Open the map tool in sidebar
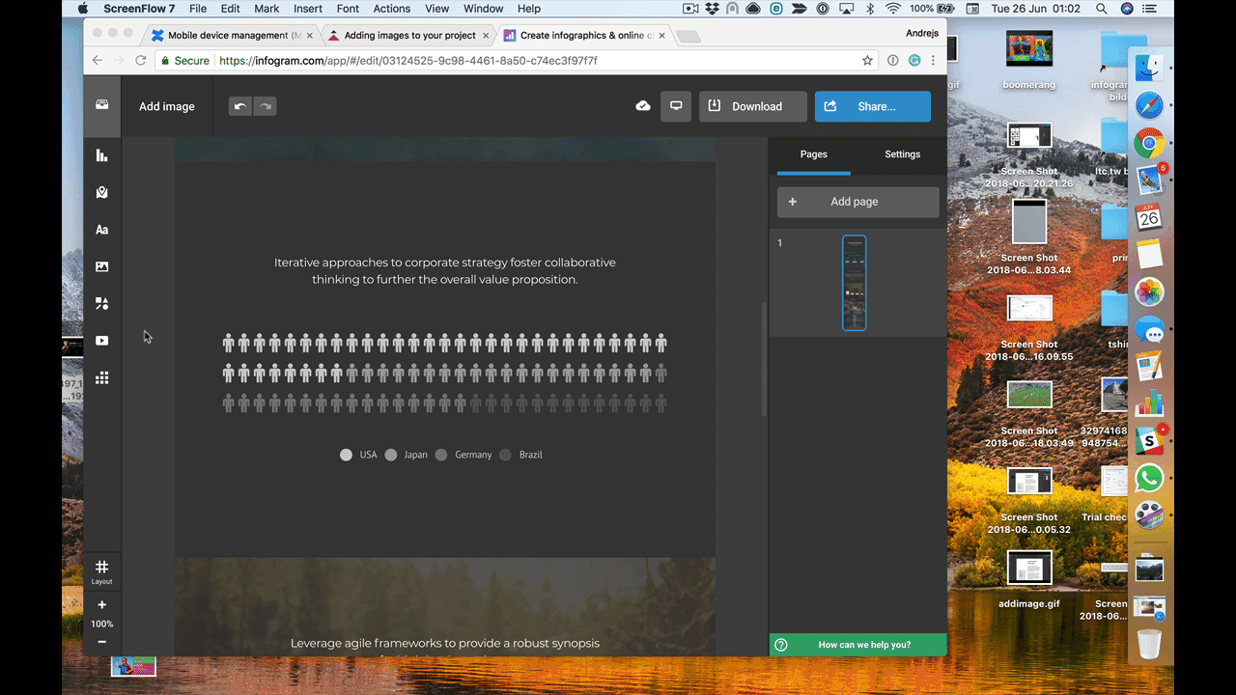This screenshot has width=1236, height=695. [x=101, y=193]
